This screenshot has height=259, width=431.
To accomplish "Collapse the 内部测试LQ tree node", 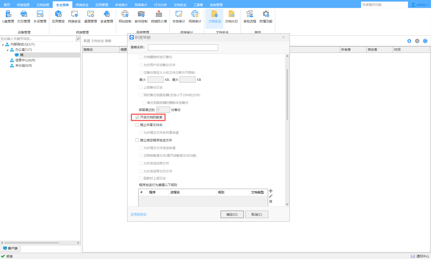I will [3, 44].
